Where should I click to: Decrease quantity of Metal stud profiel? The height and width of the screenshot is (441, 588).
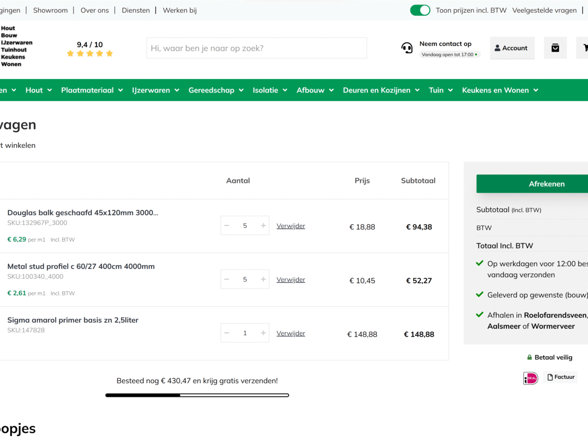pyautogui.click(x=227, y=279)
